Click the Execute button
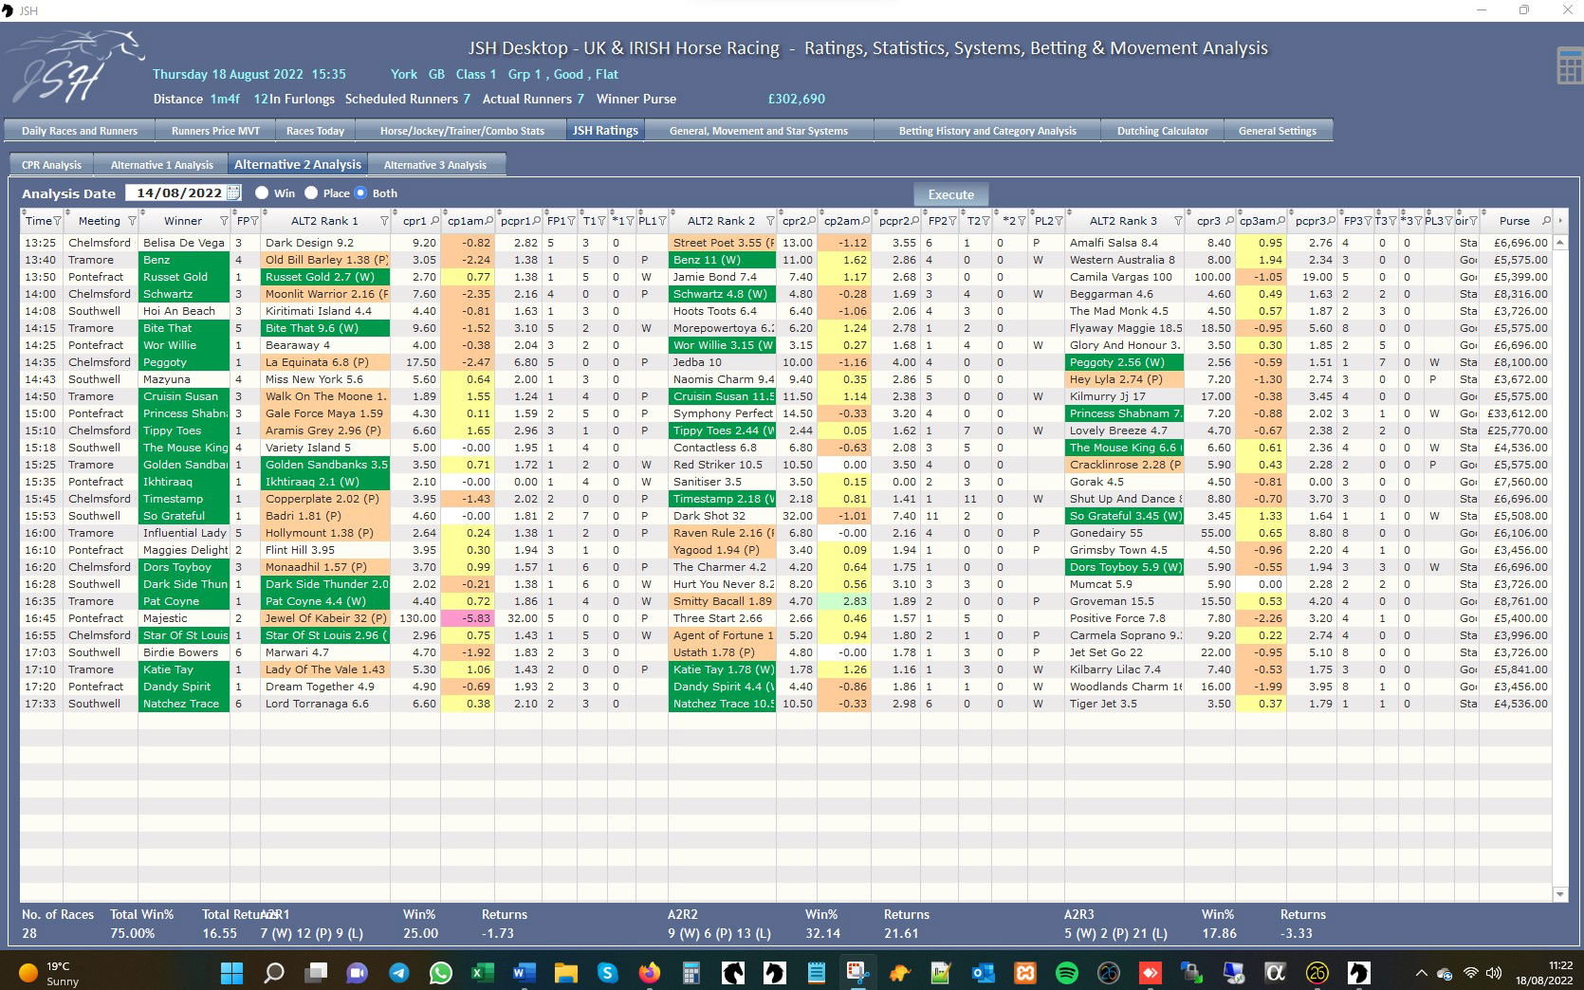 pyautogui.click(x=951, y=193)
